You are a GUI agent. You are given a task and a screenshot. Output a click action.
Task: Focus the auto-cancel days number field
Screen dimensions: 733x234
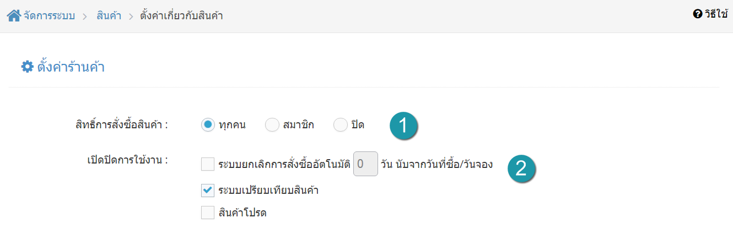[365, 164]
